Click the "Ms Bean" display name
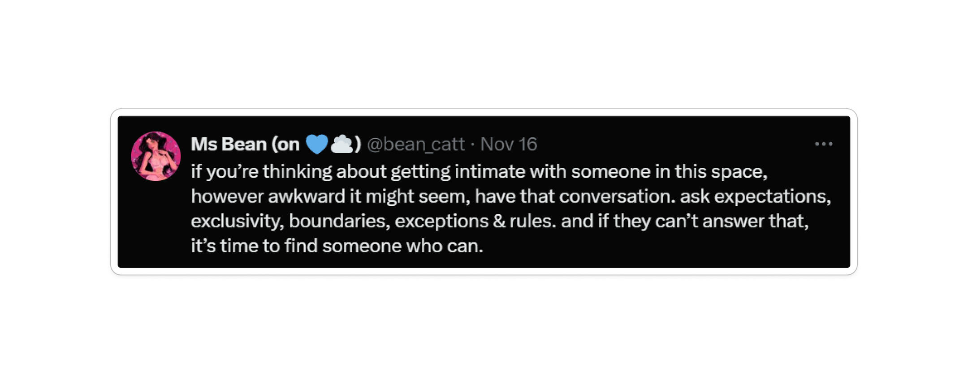968x387 pixels. (x=229, y=144)
